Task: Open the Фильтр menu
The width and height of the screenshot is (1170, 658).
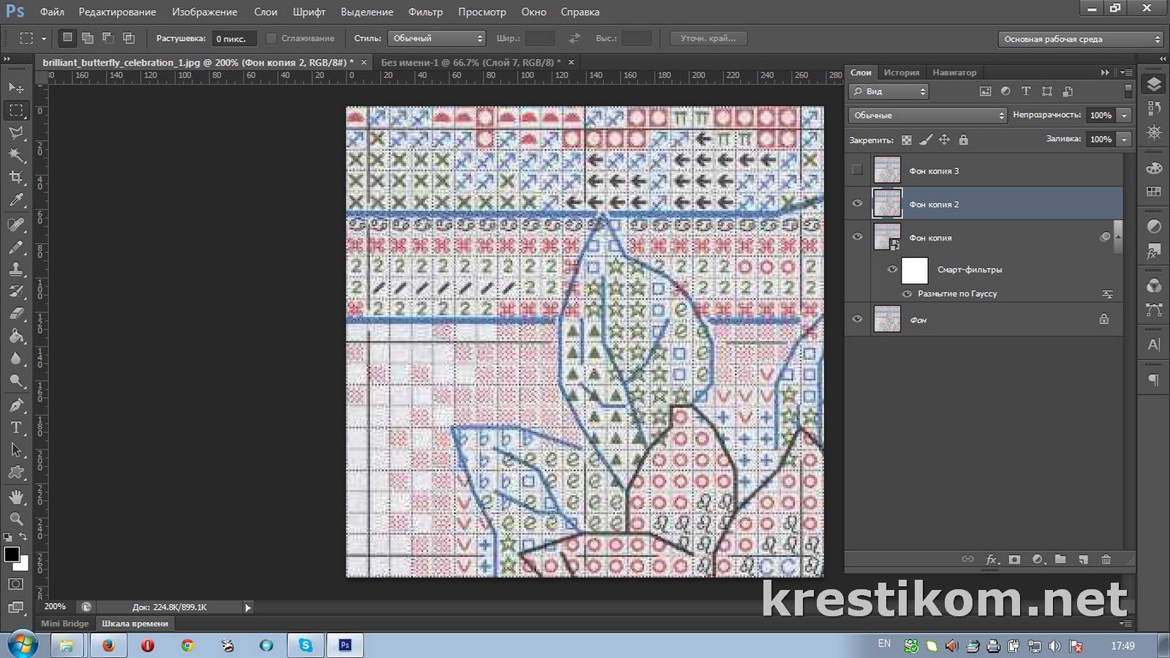Action: pos(425,12)
